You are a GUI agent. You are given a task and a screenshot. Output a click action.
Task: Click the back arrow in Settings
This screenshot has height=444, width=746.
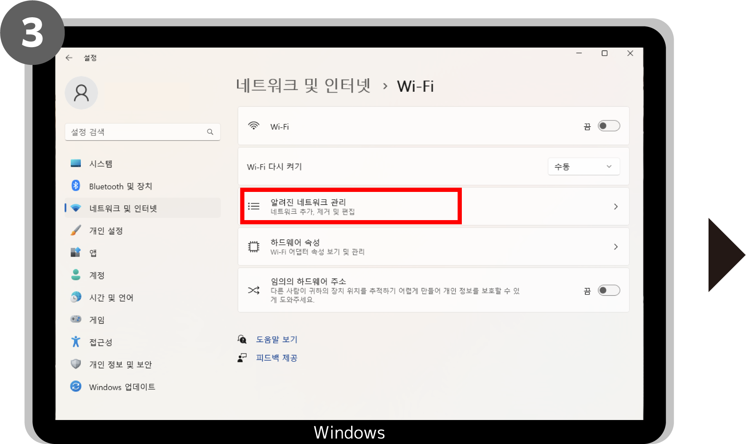click(x=69, y=58)
